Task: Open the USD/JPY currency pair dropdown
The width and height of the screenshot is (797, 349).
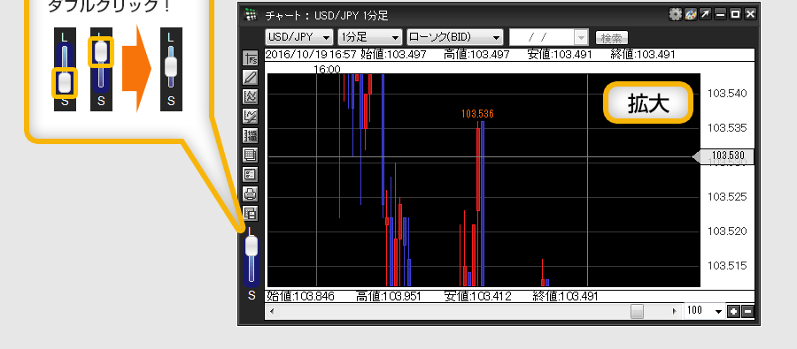Action: tap(299, 37)
